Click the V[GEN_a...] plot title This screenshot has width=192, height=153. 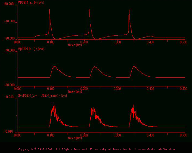click(x=31, y=2)
